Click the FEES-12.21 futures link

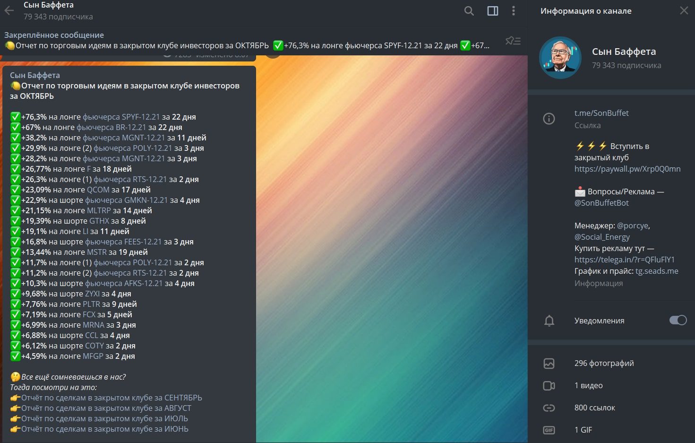coord(123,242)
